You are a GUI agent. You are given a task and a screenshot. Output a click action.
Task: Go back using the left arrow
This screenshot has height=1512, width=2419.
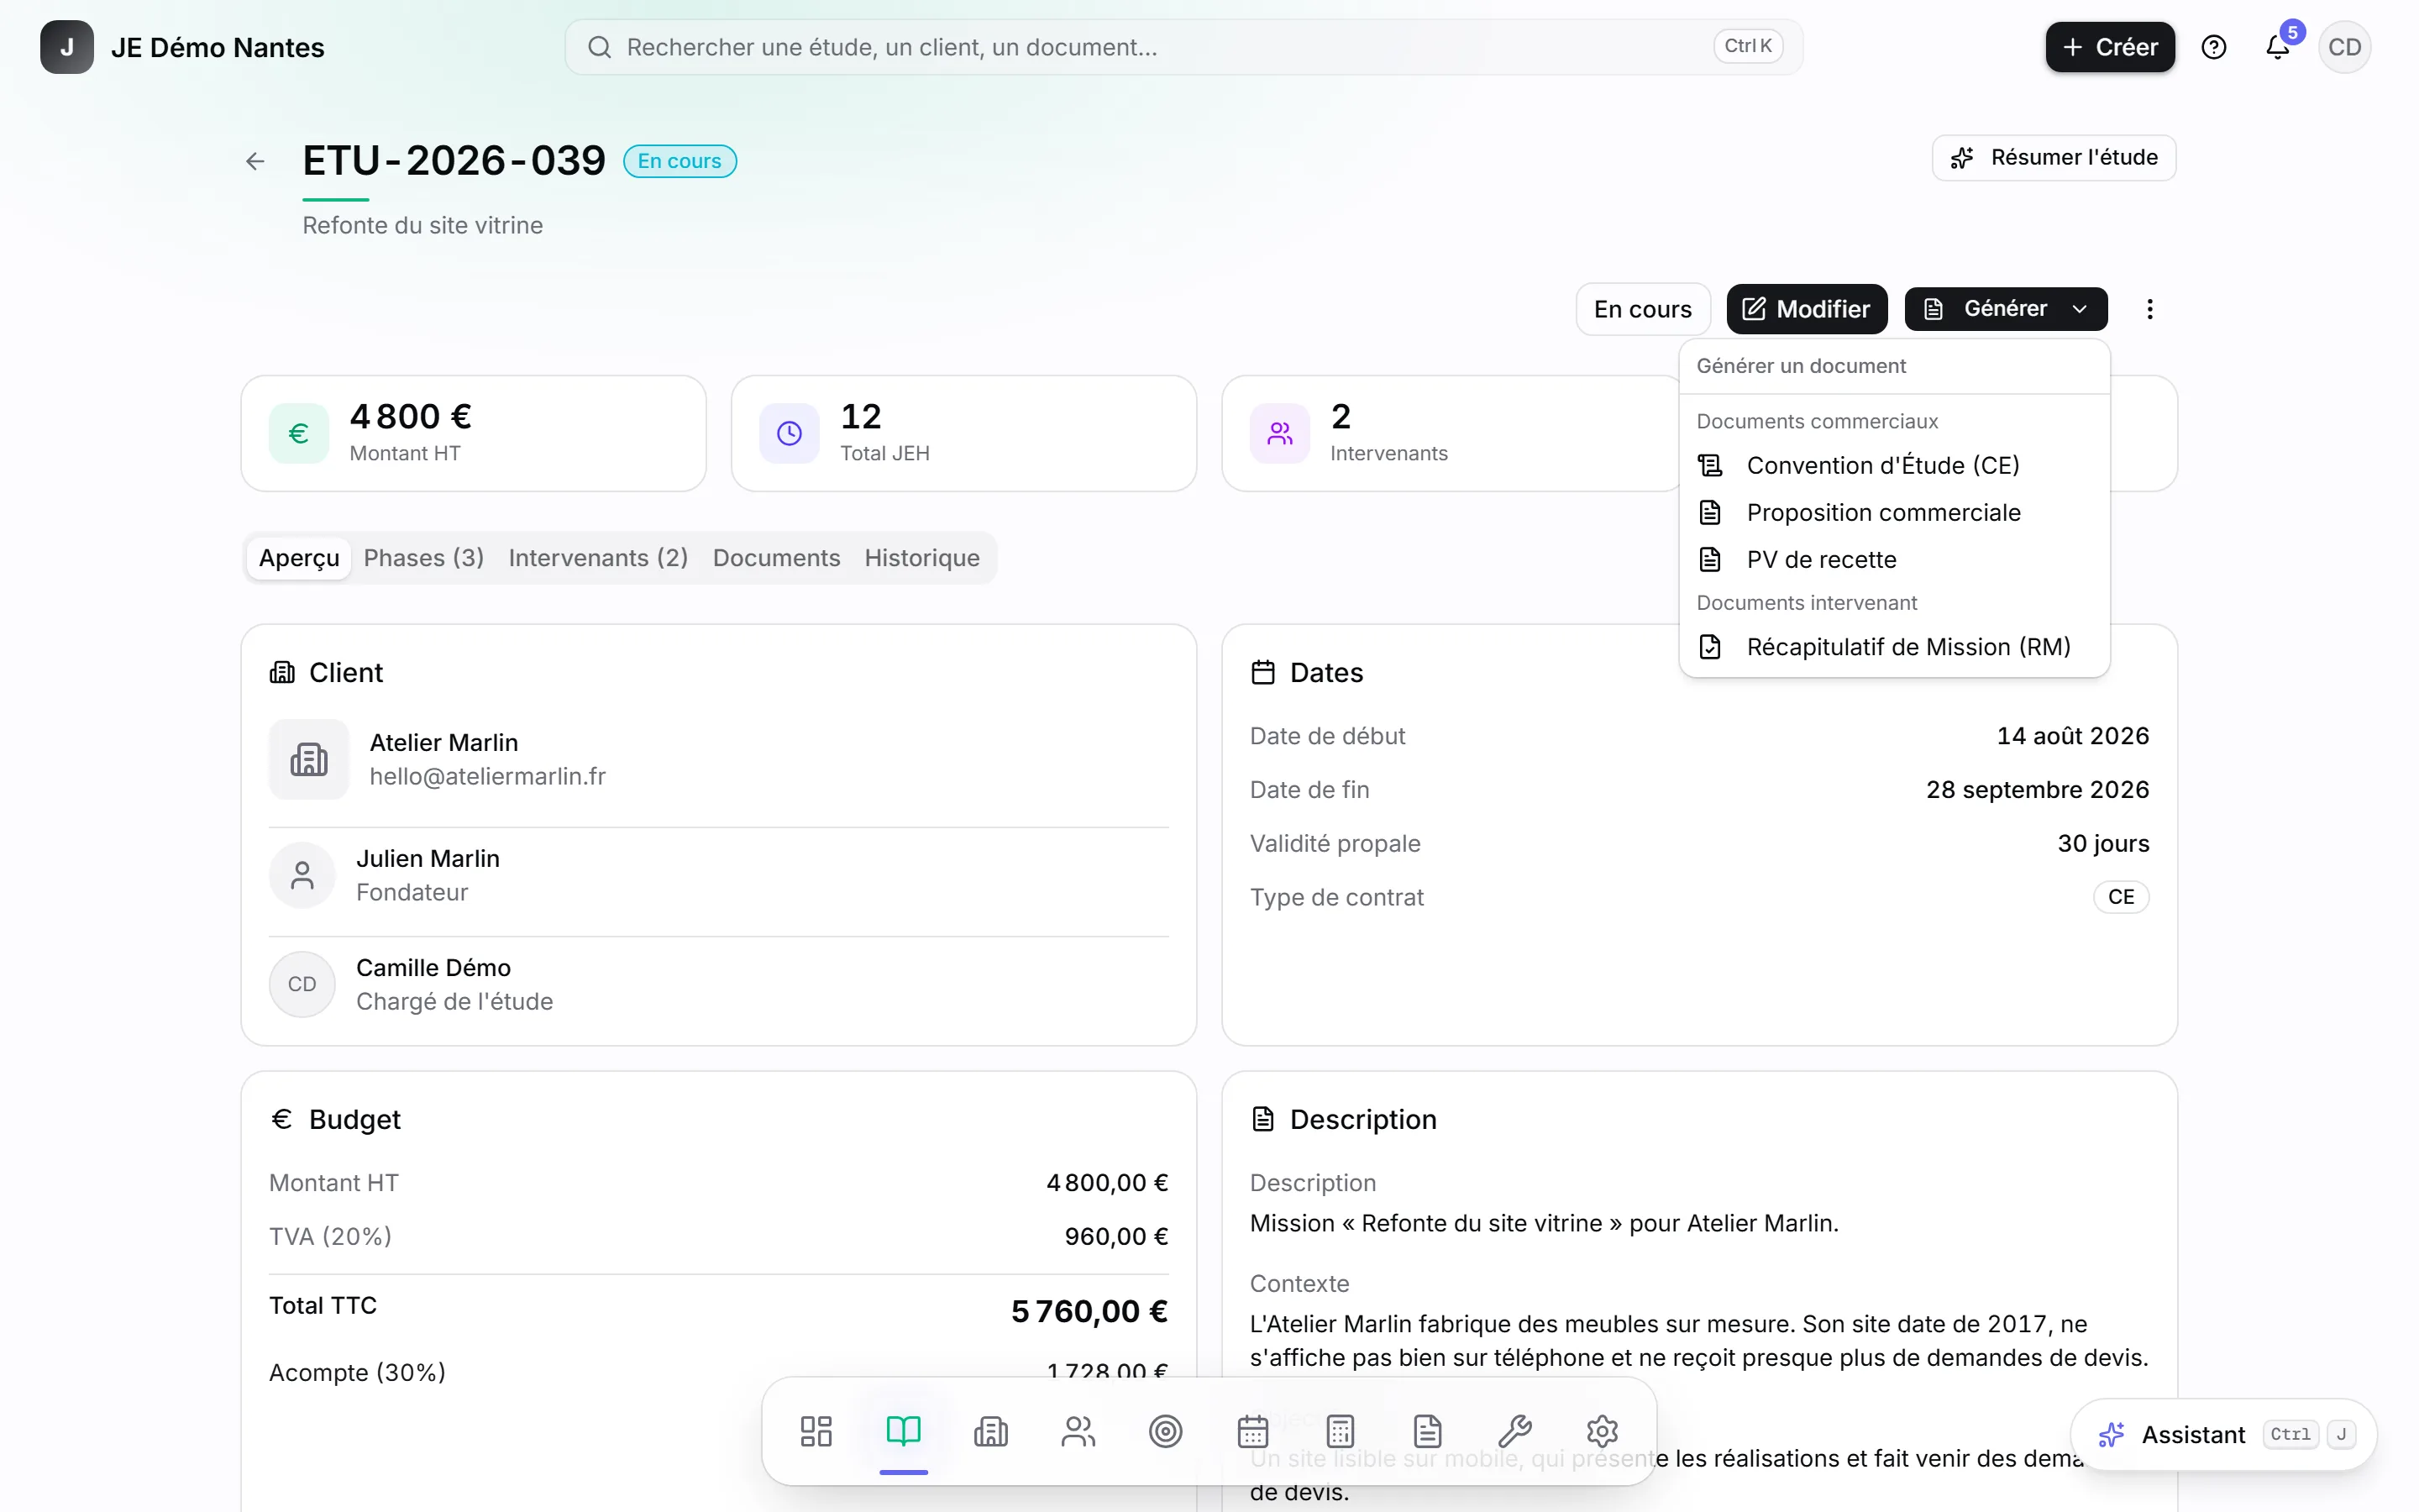254,161
